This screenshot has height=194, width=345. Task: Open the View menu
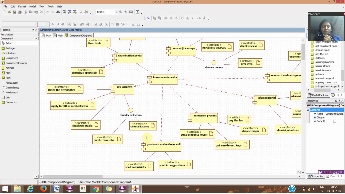click(x=42, y=6)
